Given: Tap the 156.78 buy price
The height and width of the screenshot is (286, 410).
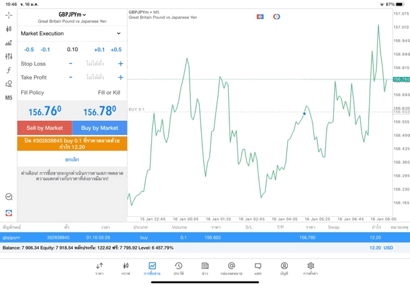Looking at the screenshot, I should [x=100, y=111].
